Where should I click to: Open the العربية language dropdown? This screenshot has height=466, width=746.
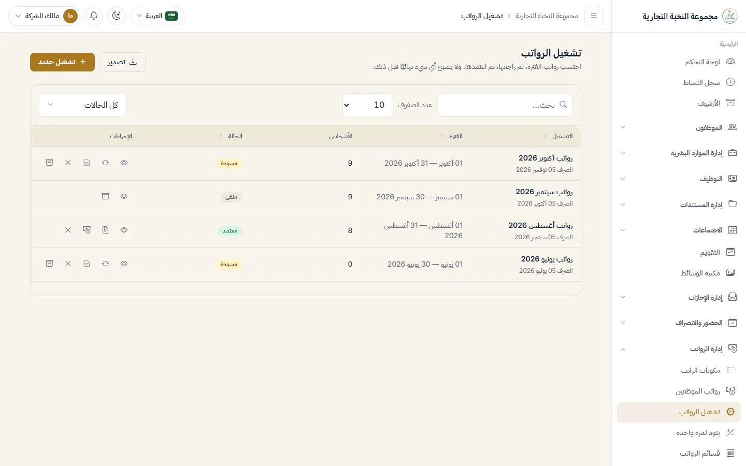click(157, 16)
